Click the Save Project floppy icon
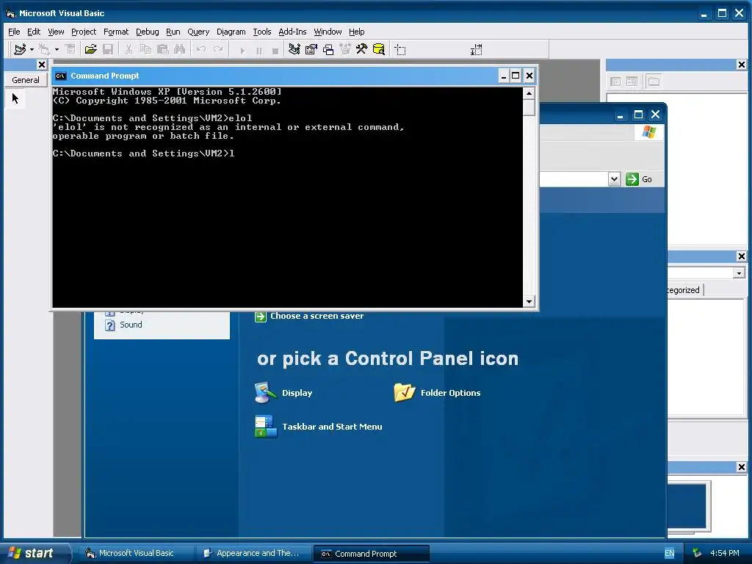 pos(108,49)
